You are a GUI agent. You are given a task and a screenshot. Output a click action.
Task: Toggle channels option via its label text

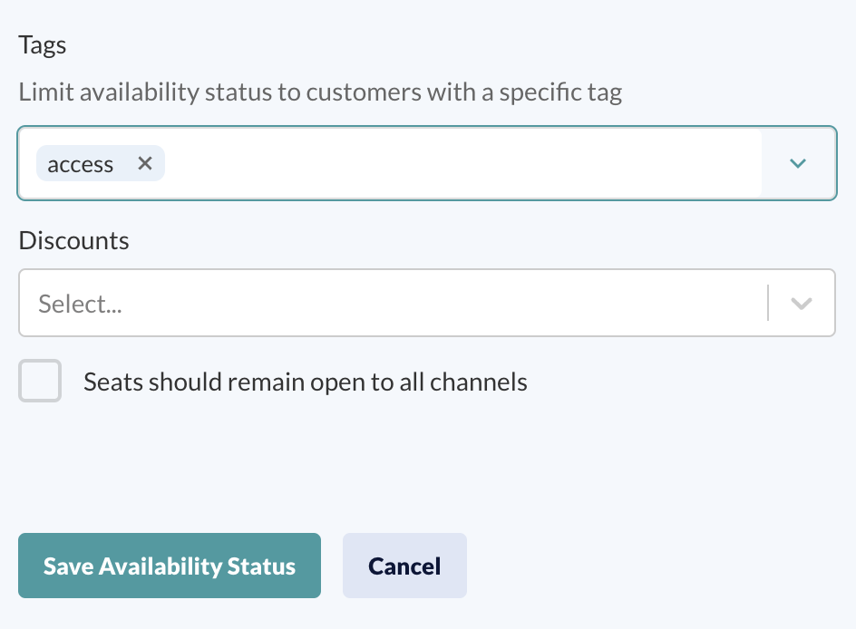click(306, 382)
